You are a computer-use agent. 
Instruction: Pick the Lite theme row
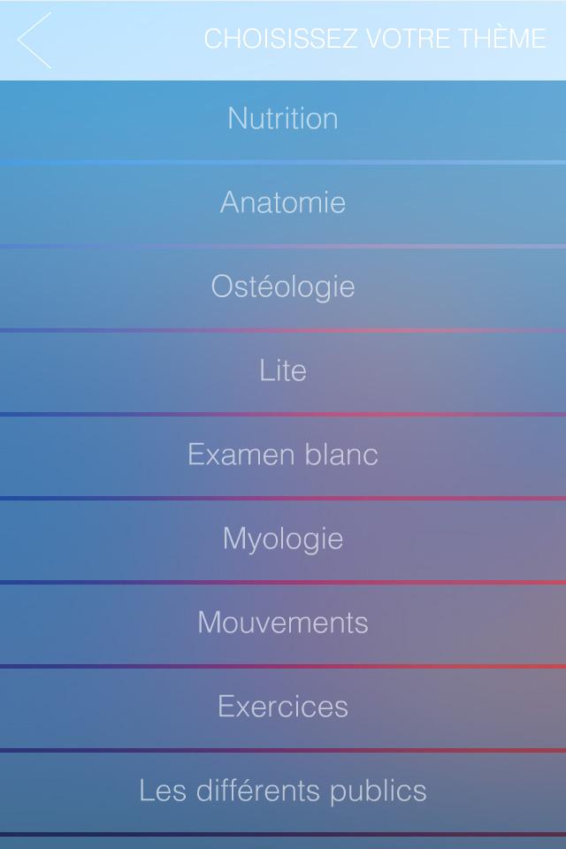coord(283,372)
